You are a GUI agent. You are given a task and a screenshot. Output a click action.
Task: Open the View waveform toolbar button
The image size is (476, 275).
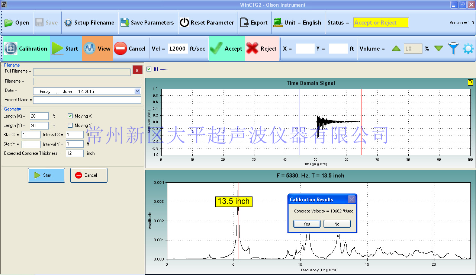97,48
